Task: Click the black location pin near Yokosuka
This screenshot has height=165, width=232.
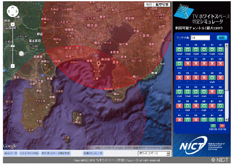Action: click(99, 64)
